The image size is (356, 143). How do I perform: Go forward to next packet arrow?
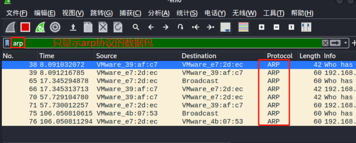[x=166, y=28]
